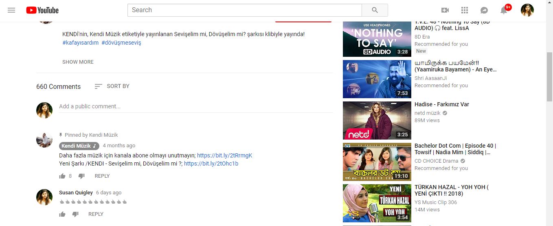Expand description with SHOW MORE

tap(78, 62)
